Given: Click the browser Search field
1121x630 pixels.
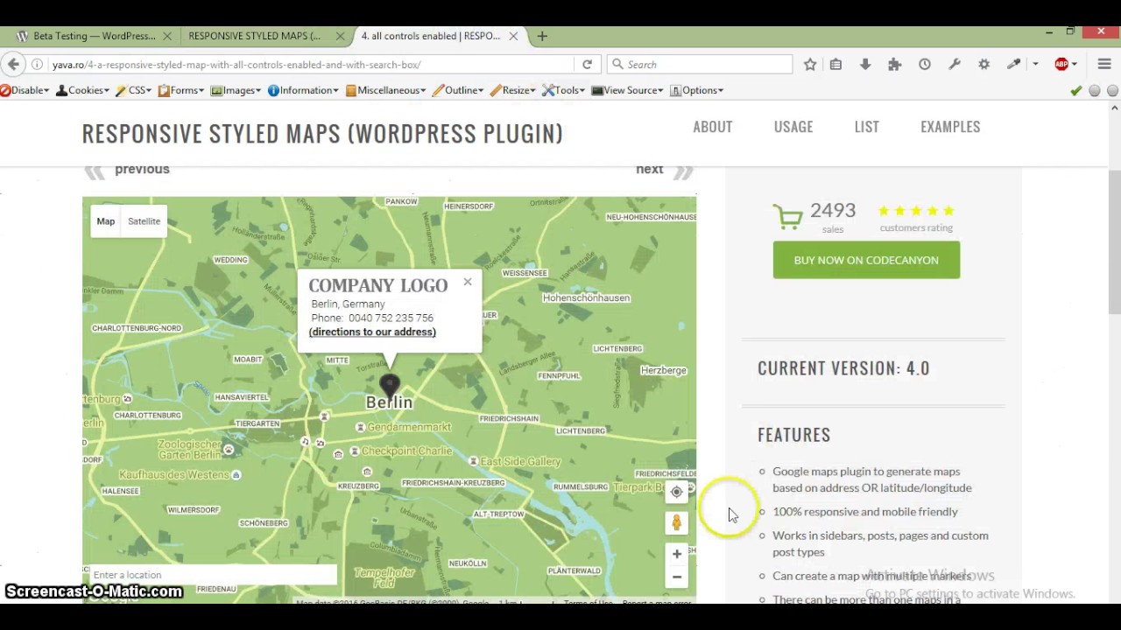Looking at the screenshot, I should (x=700, y=64).
